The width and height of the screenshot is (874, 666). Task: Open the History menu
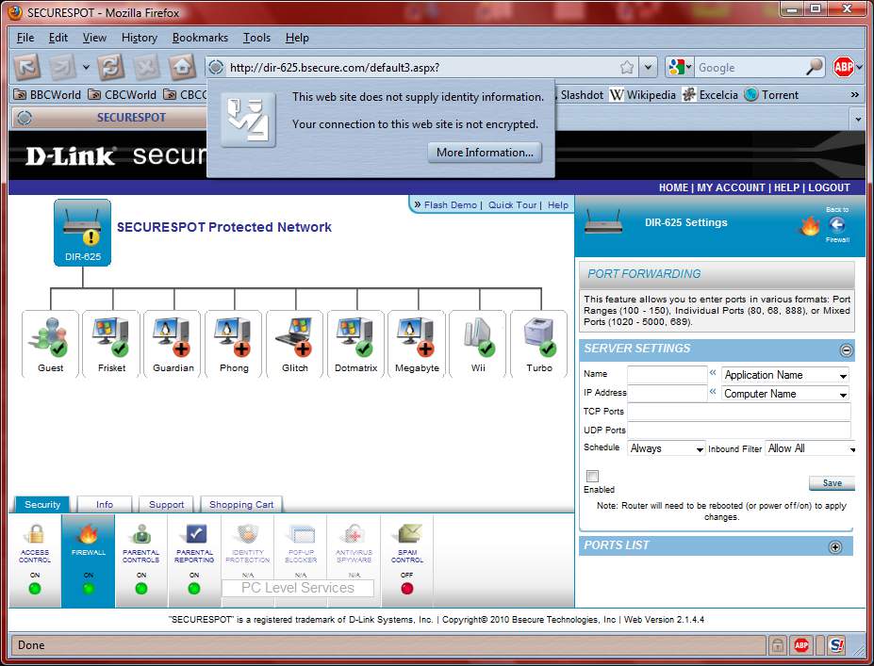(x=140, y=38)
